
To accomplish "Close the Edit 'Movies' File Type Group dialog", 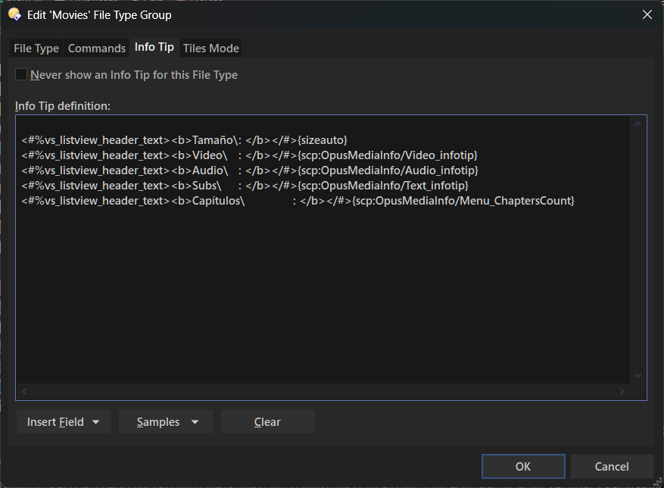I will coord(647,14).
